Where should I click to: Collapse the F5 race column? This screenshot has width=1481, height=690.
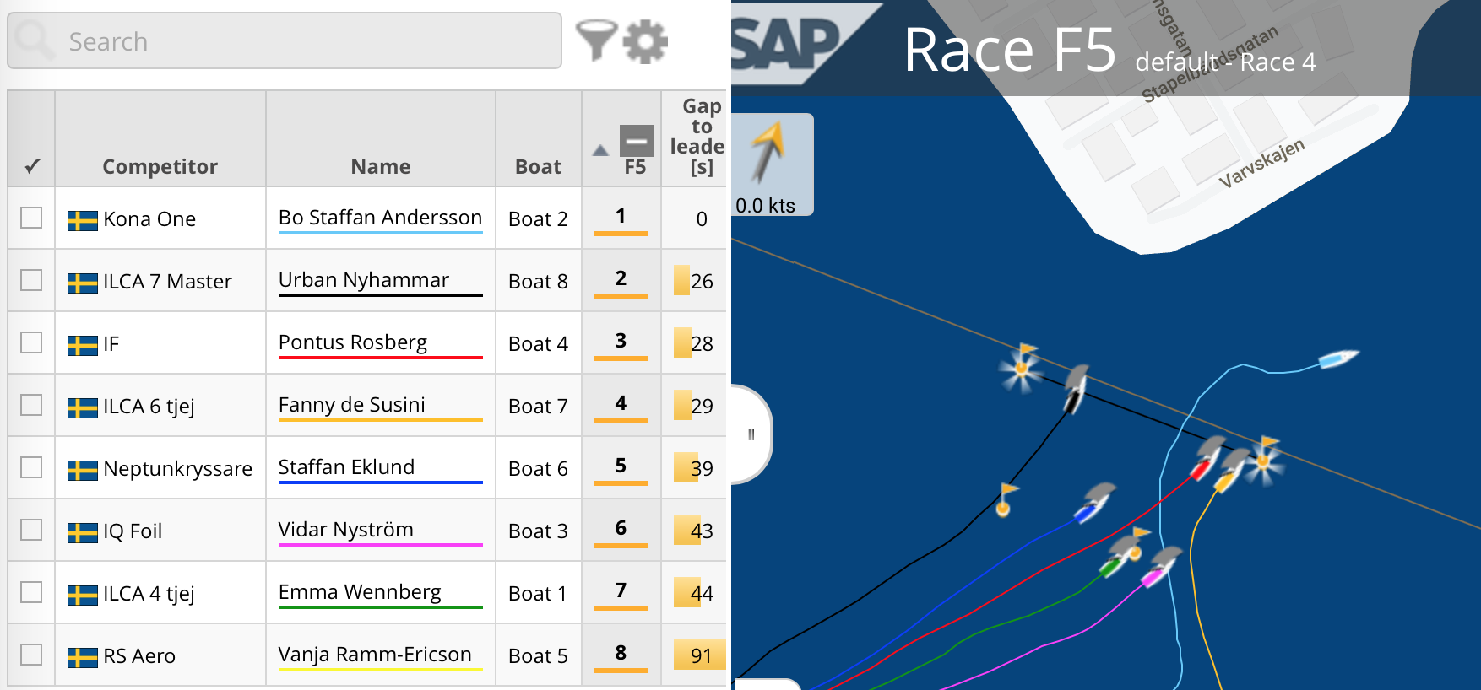(636, 140)
